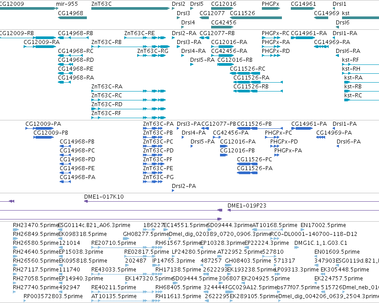Select EST DMG1C.1_1.G03.C1
This screenshot has height=303, width=379.
click(x=297, y=247)
